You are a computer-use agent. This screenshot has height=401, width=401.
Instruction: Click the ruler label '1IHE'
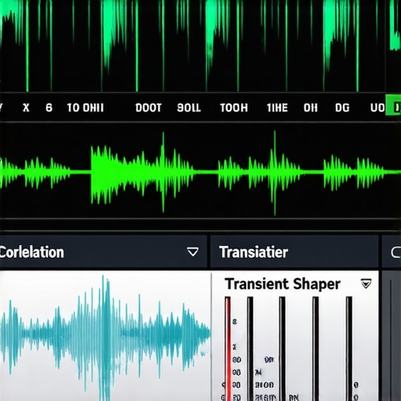[277, 108]
